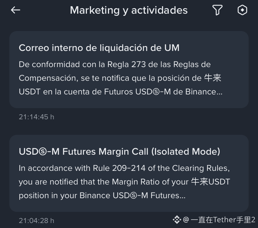Open the USDⓈ-M Futures Margin Call title

119,152
